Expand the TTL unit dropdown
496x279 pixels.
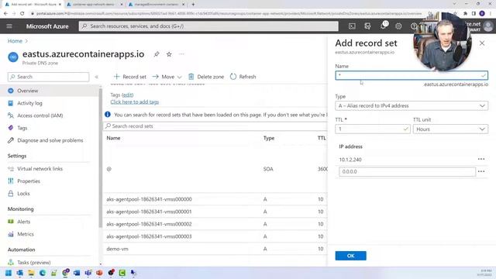tap(450, 129)
